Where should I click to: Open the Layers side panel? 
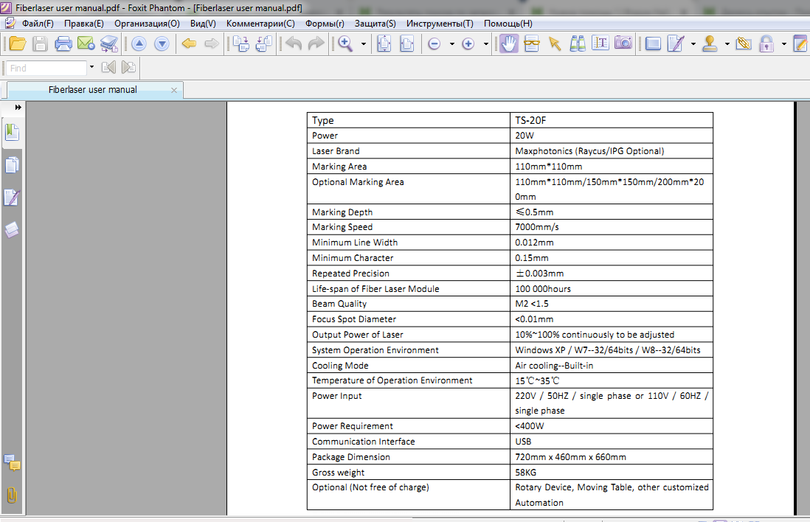pos(12,231)
